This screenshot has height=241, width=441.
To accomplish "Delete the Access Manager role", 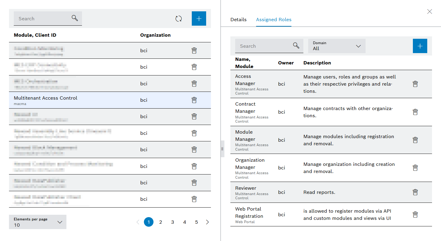I will 415,84.
